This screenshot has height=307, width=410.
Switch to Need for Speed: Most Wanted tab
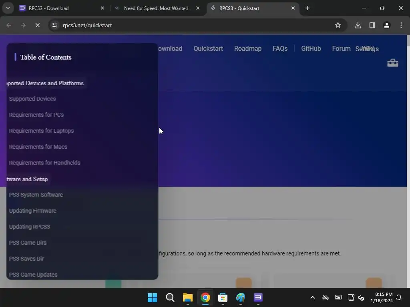pos(158,8)
